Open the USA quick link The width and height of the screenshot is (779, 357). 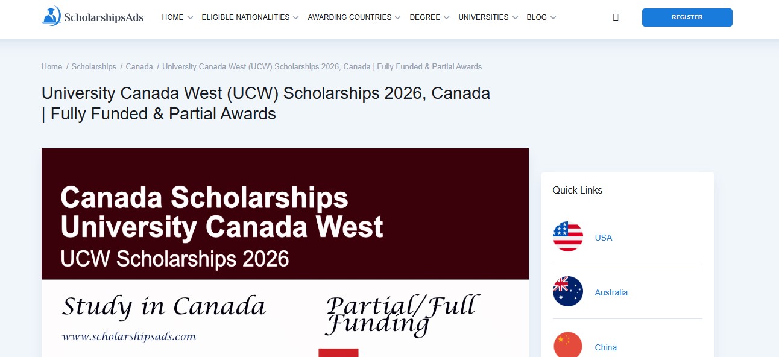[x=603, y=237]
